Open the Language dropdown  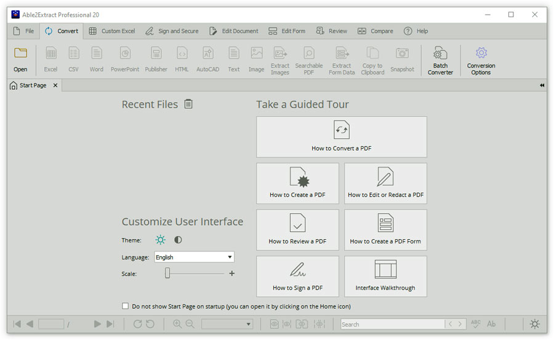coord(195,257)
